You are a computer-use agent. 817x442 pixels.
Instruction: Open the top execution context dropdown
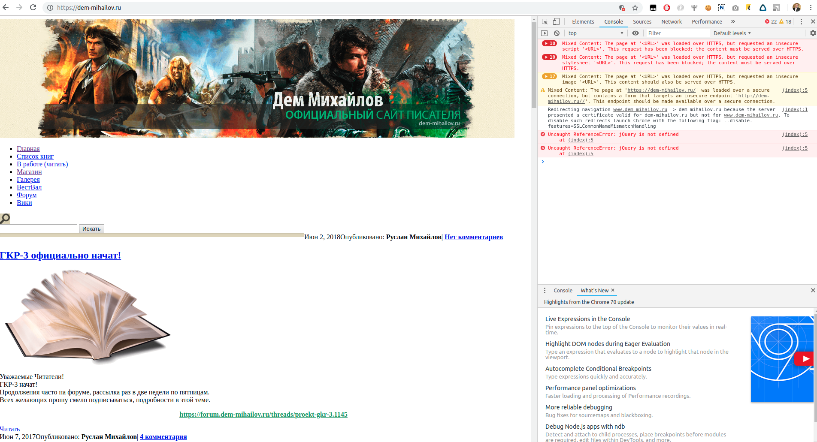(596, 33)
